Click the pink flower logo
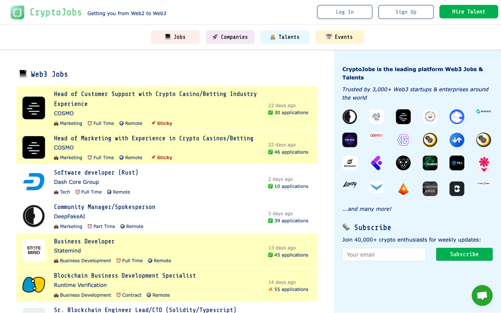501x313 pixels. tap(484, 164)
